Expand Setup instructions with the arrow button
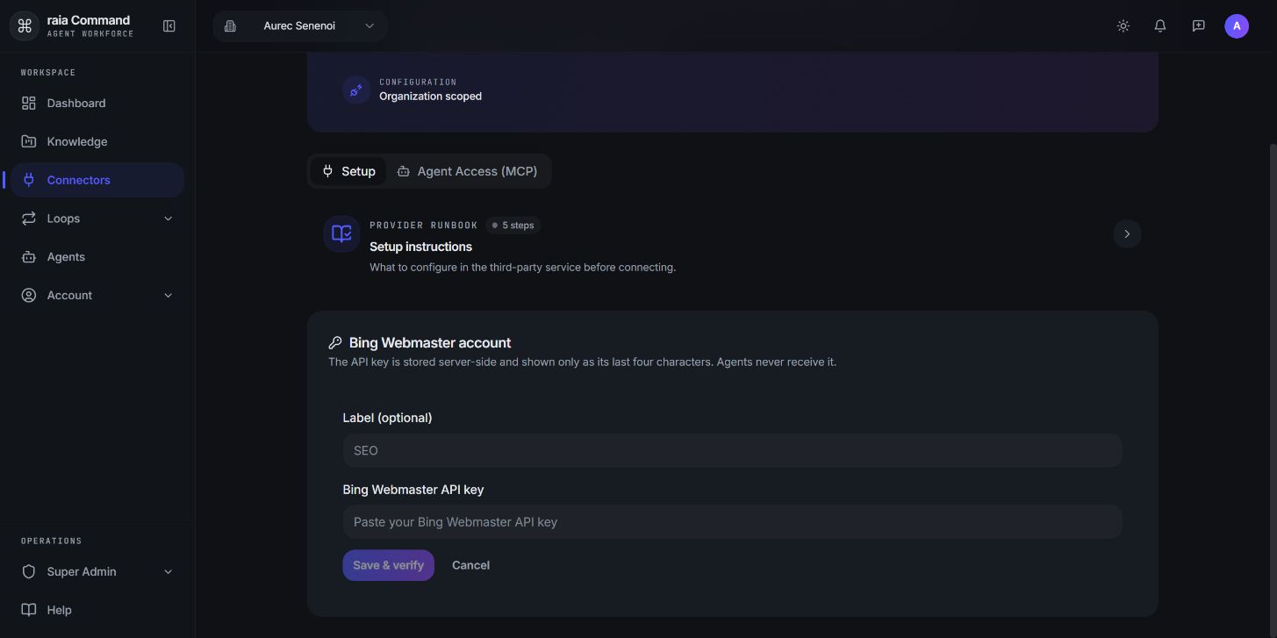 point(1127,233)
